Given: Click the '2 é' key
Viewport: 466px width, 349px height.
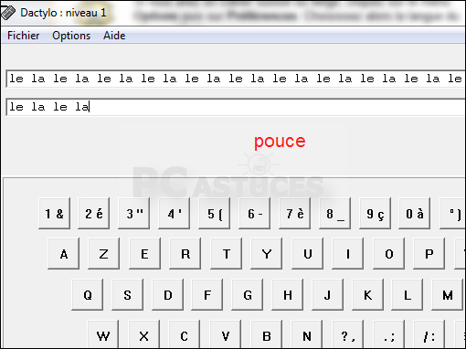Looking at the screenshot, I should [x=94, y=213].
